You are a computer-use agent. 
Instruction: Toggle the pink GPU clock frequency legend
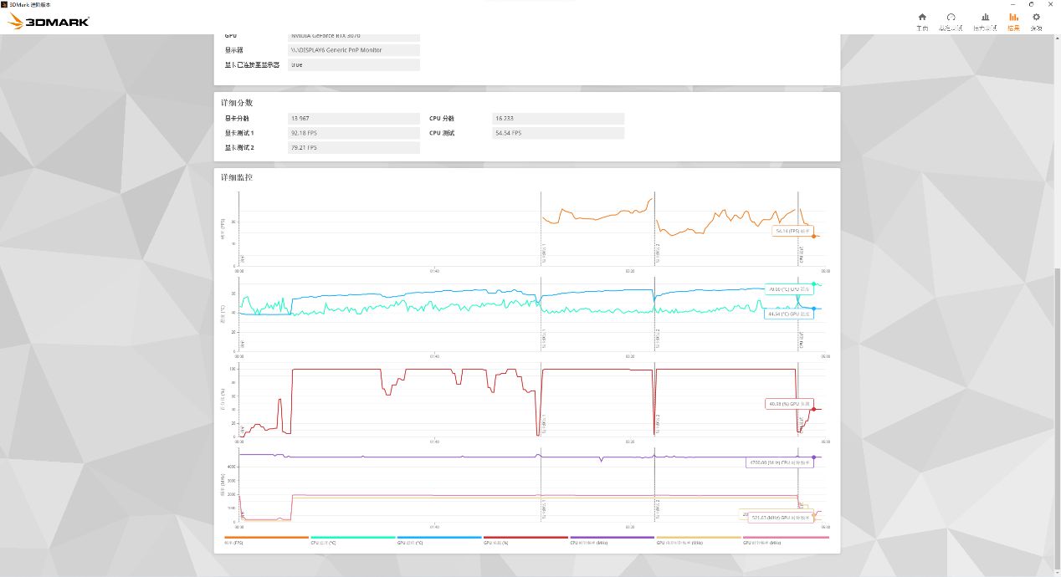coord(785,540)
